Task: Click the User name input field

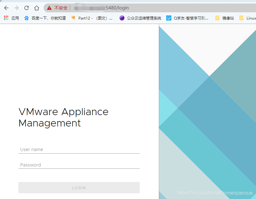Action: tap(79, 149)
